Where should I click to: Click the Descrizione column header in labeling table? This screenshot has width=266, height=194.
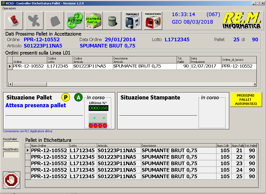(x=179, y=146)
